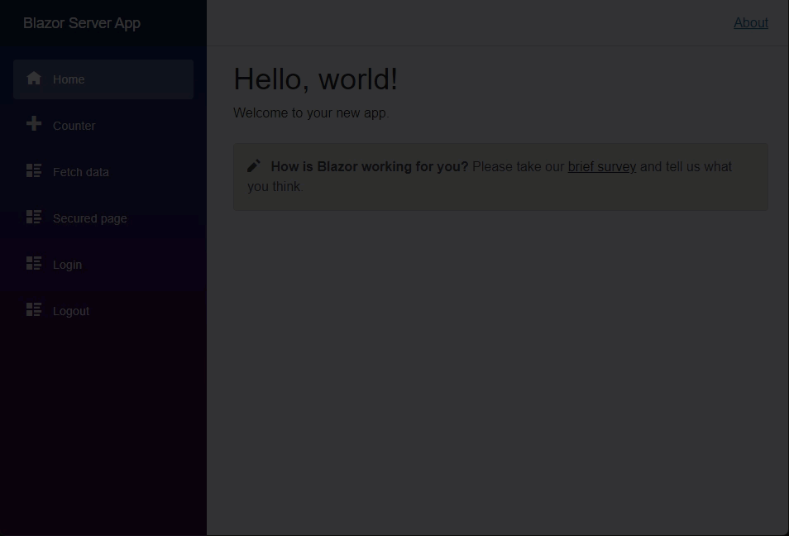Select the Home house icon
Image resolution: width=789 pixels, height=536 pixels.
tap(34, 78)
